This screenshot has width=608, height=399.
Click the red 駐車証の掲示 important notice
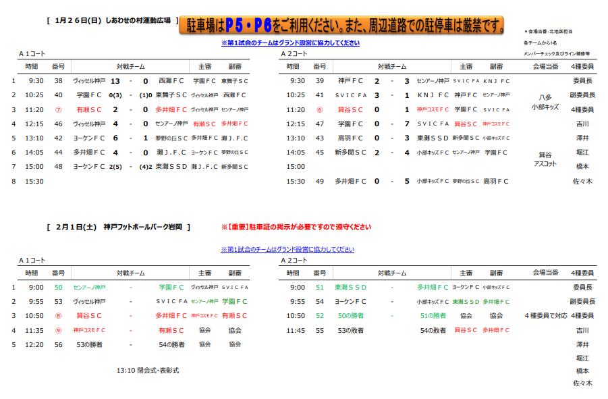[x=296, y=227]
